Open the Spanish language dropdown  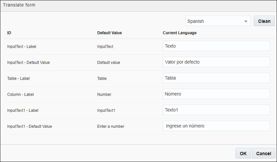tap(218, 21)
